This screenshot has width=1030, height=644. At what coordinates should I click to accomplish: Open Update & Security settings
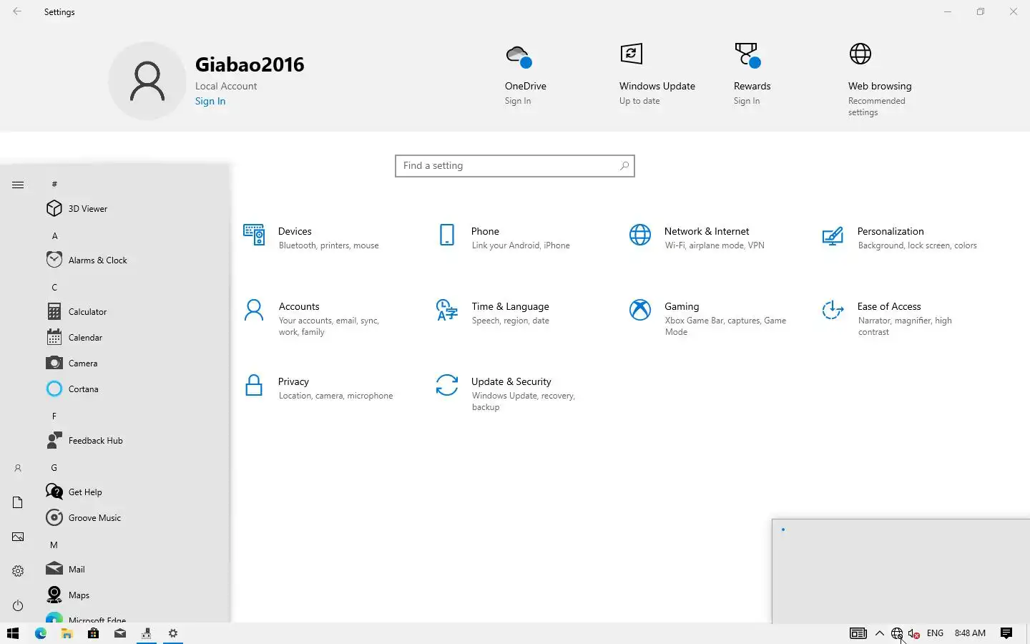[x=506, y=394]
